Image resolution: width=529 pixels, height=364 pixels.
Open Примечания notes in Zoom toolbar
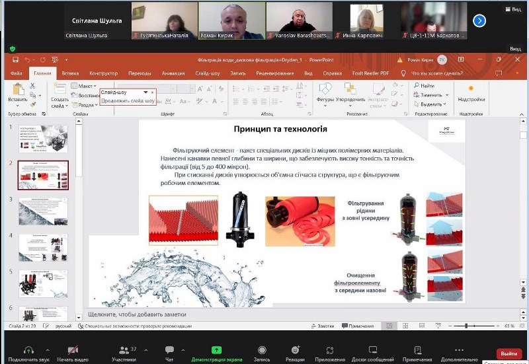417,353
